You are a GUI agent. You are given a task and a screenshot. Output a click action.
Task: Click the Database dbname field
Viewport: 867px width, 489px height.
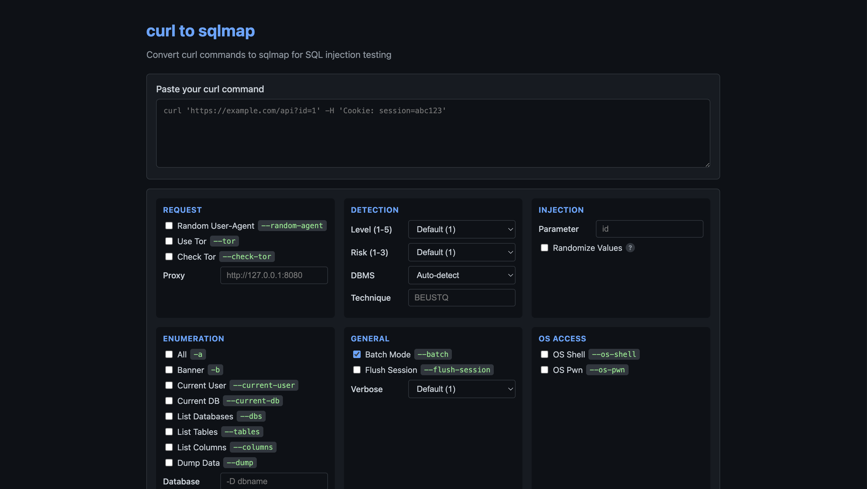274,481
